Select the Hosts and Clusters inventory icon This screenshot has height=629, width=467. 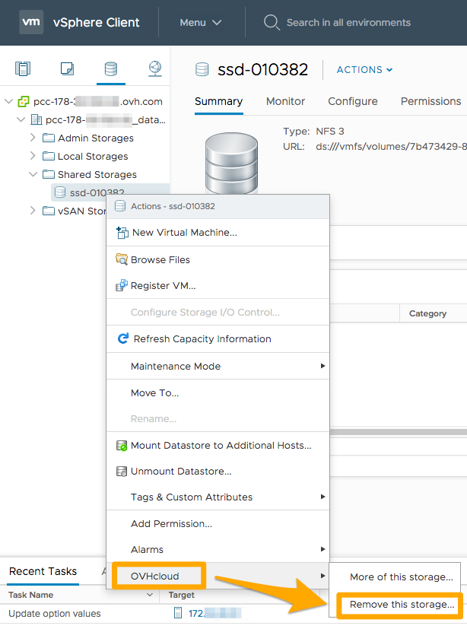pyautogui.click(x=23, y=68)
